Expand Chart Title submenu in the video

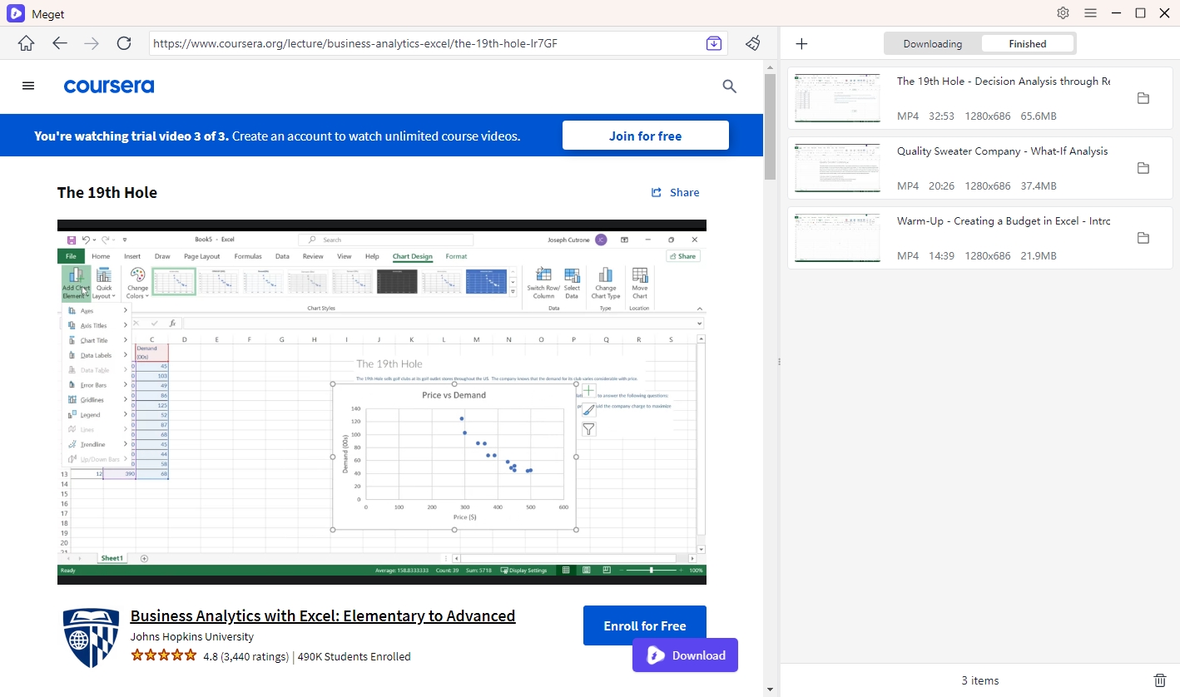point(126,340)
